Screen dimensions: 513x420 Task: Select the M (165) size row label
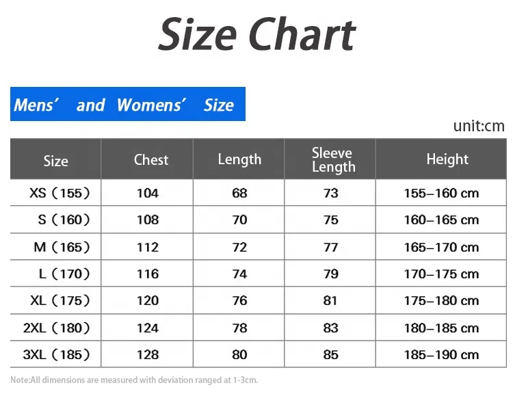(x=62, y=247)
